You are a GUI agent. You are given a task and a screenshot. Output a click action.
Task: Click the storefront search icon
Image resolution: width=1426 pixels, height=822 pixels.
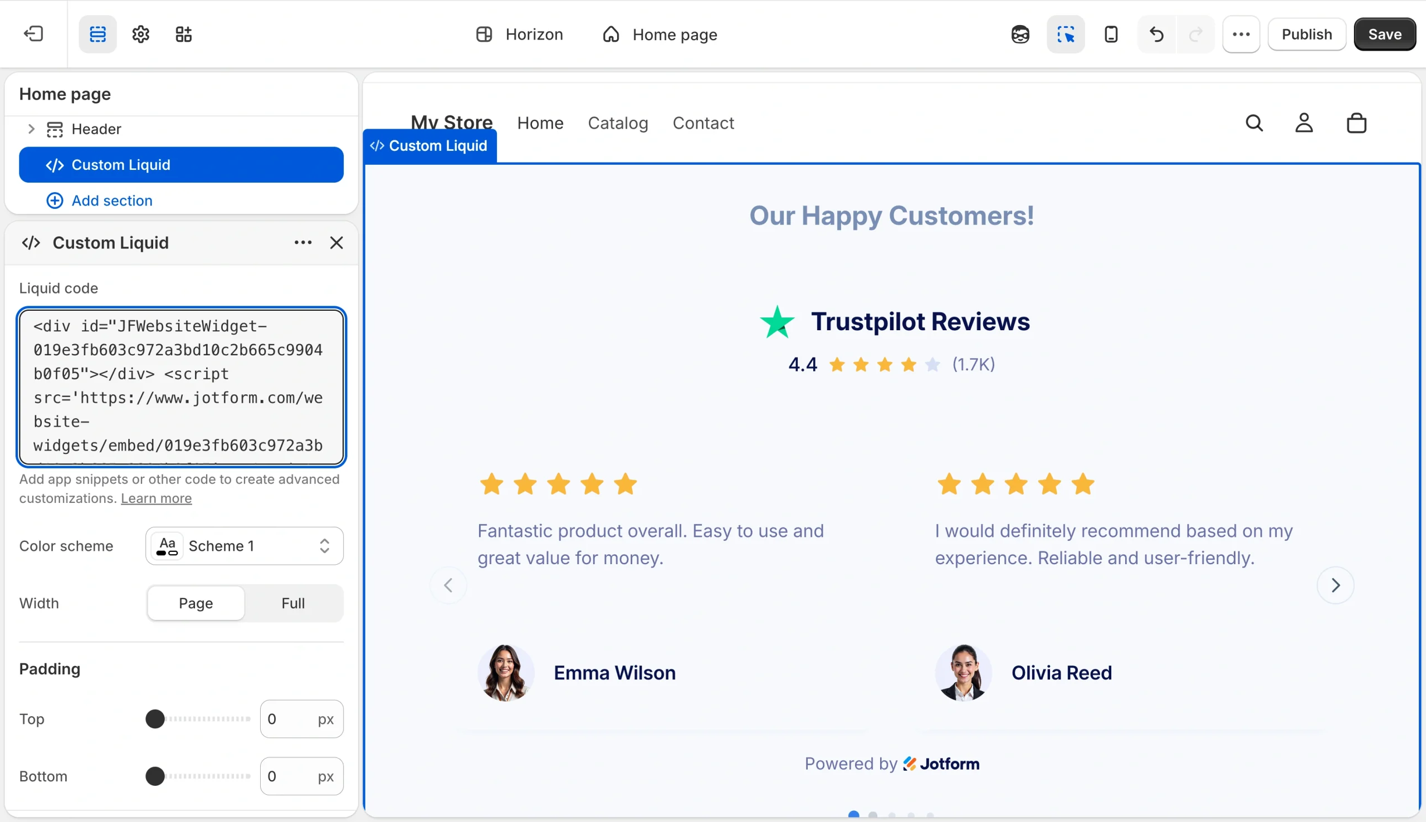1254,123
